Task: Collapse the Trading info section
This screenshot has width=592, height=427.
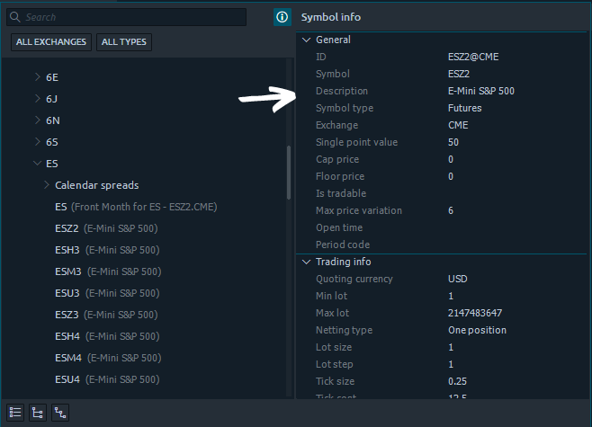Action: coord(307,262)
